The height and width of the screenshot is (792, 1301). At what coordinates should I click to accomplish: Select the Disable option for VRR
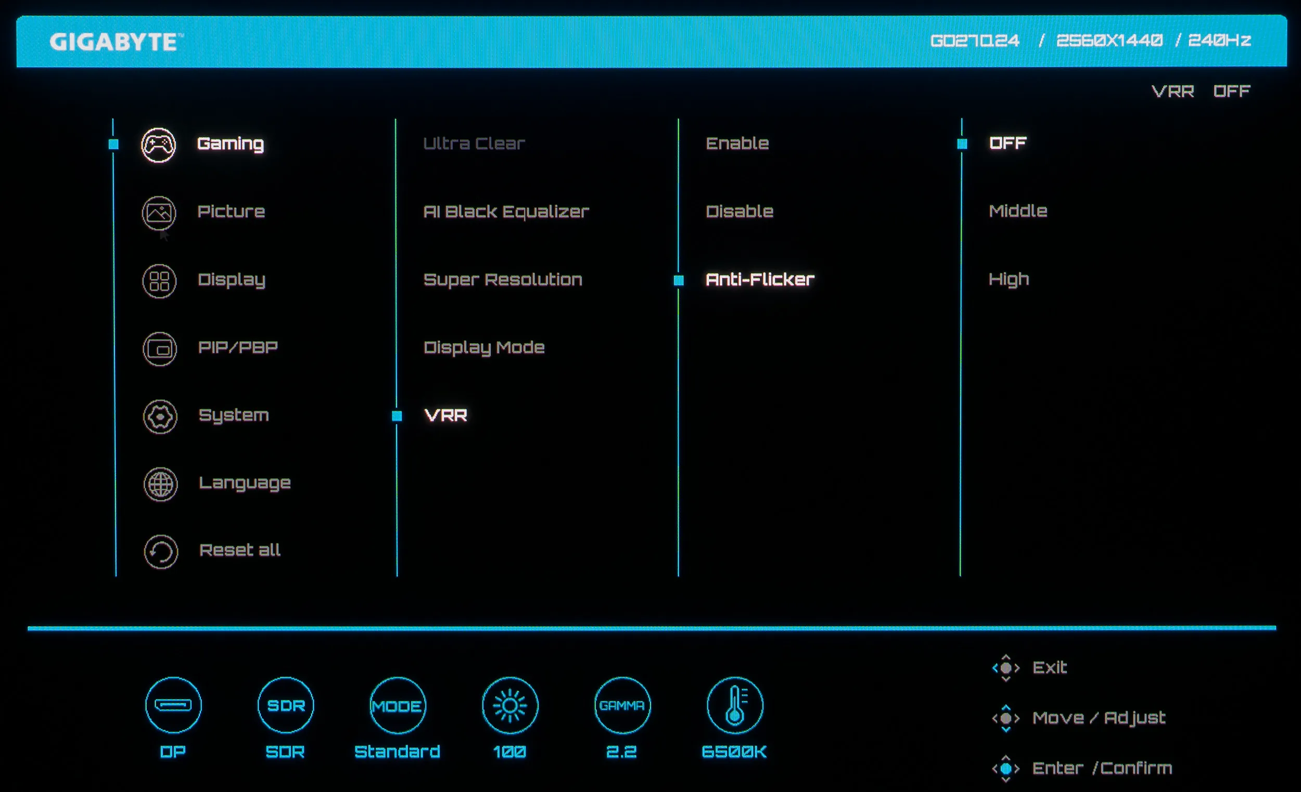tap(739, 212)
